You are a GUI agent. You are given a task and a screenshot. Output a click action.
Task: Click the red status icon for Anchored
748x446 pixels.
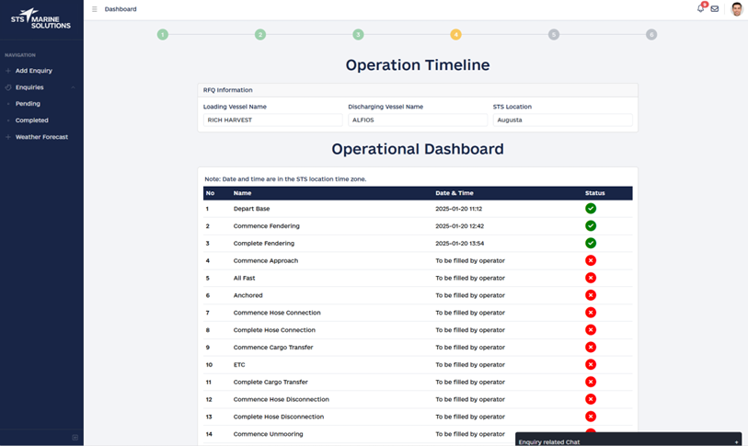[x=591, y=295]
